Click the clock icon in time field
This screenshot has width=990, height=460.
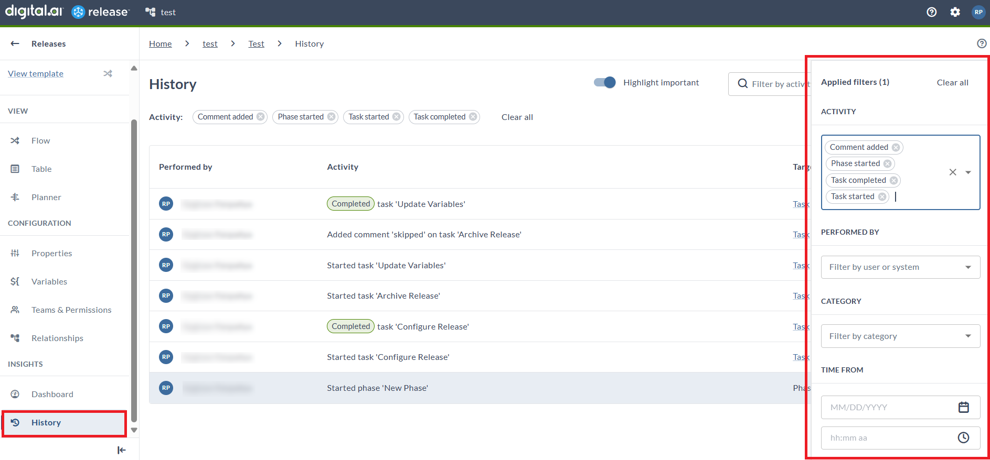(x=963, y=437)
